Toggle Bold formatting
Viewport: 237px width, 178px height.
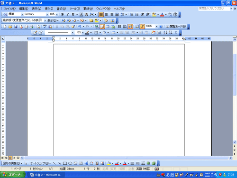(x=63, y=15)
